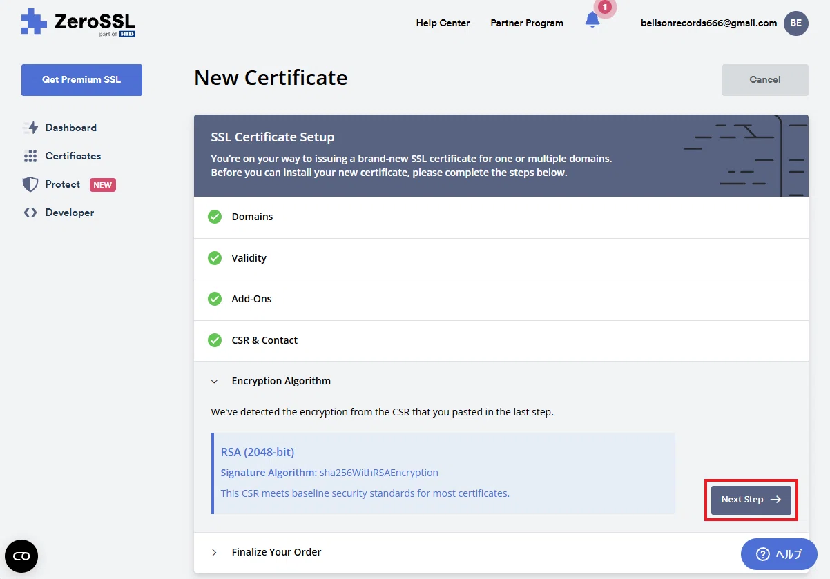Click the Dashboard lightning icon
This screenshot has height=579, width=830.
30,128
